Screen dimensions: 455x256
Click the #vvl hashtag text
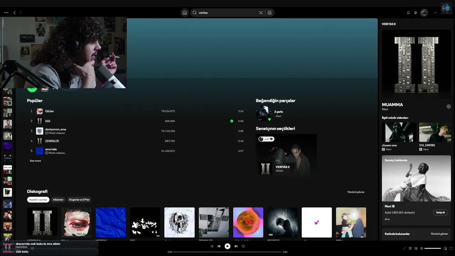pos(387,219)
